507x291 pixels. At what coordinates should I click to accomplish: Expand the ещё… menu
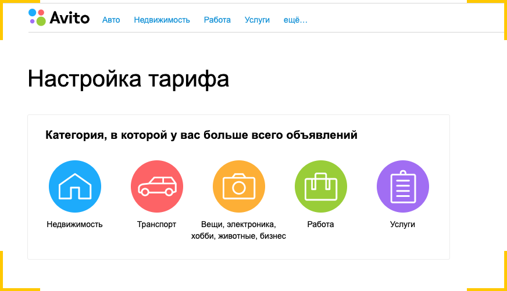295,20
